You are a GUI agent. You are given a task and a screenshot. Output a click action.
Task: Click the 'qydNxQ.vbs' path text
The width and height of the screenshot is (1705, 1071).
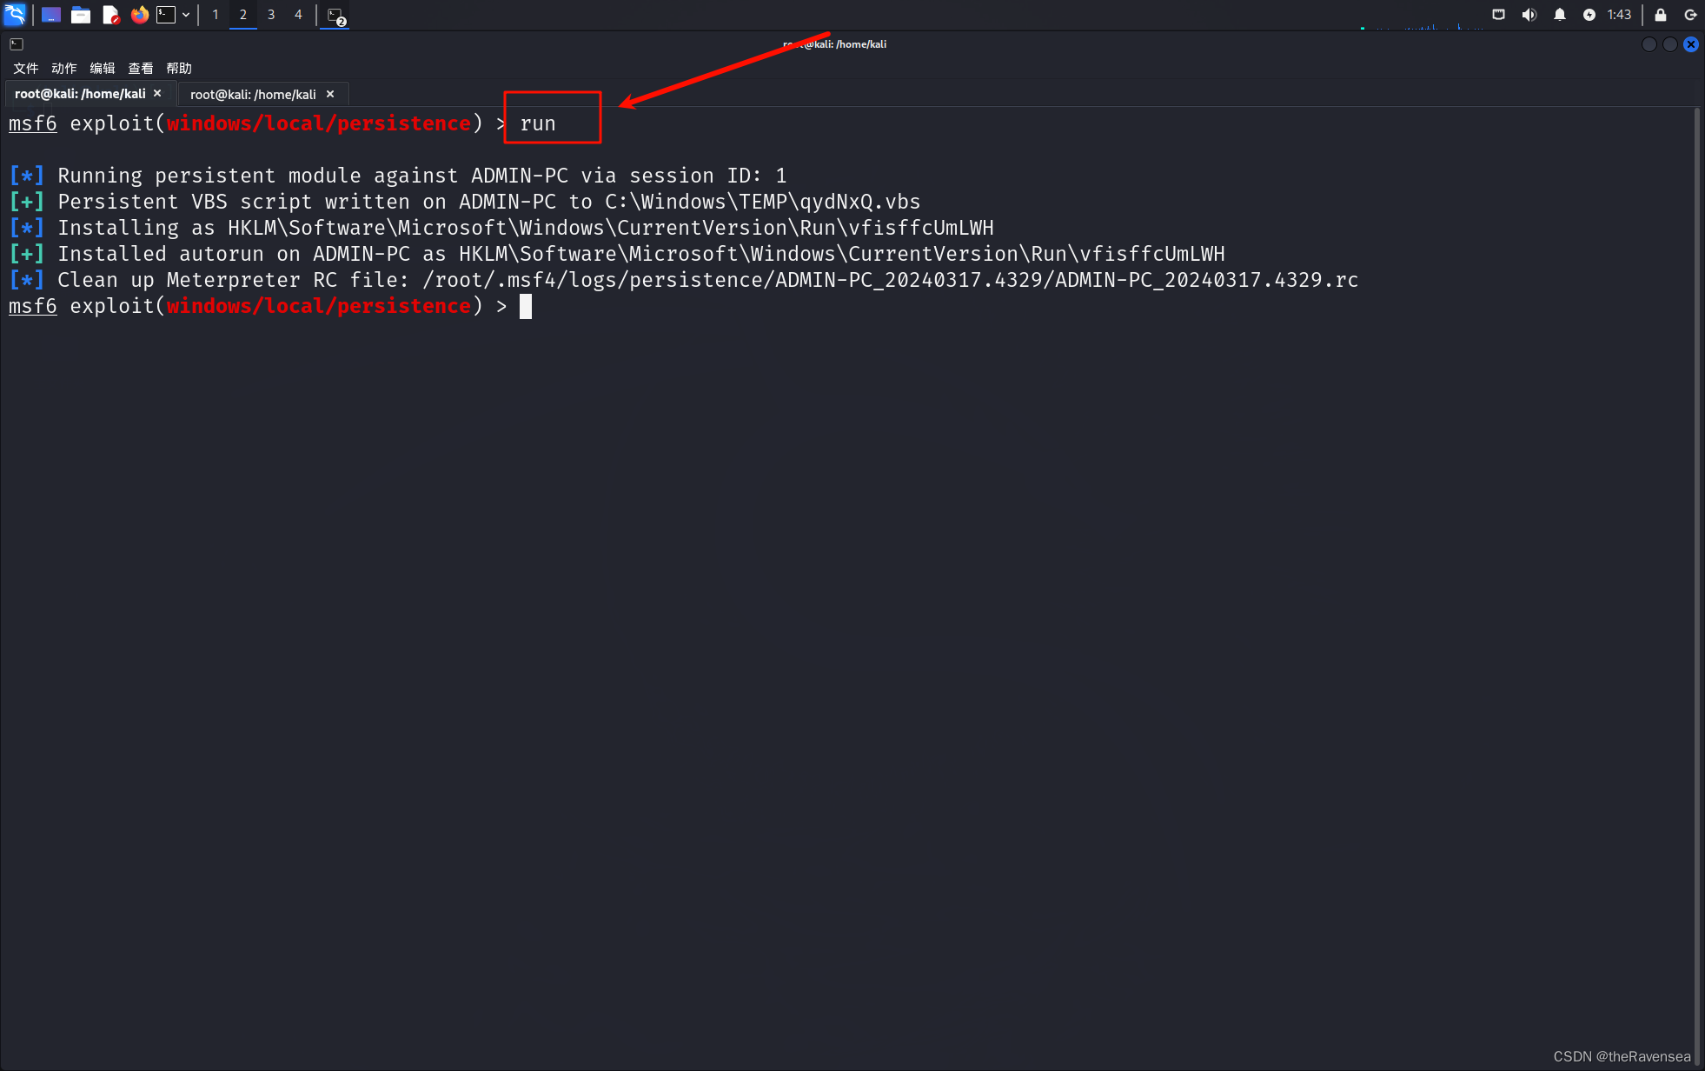coord(860,202)
